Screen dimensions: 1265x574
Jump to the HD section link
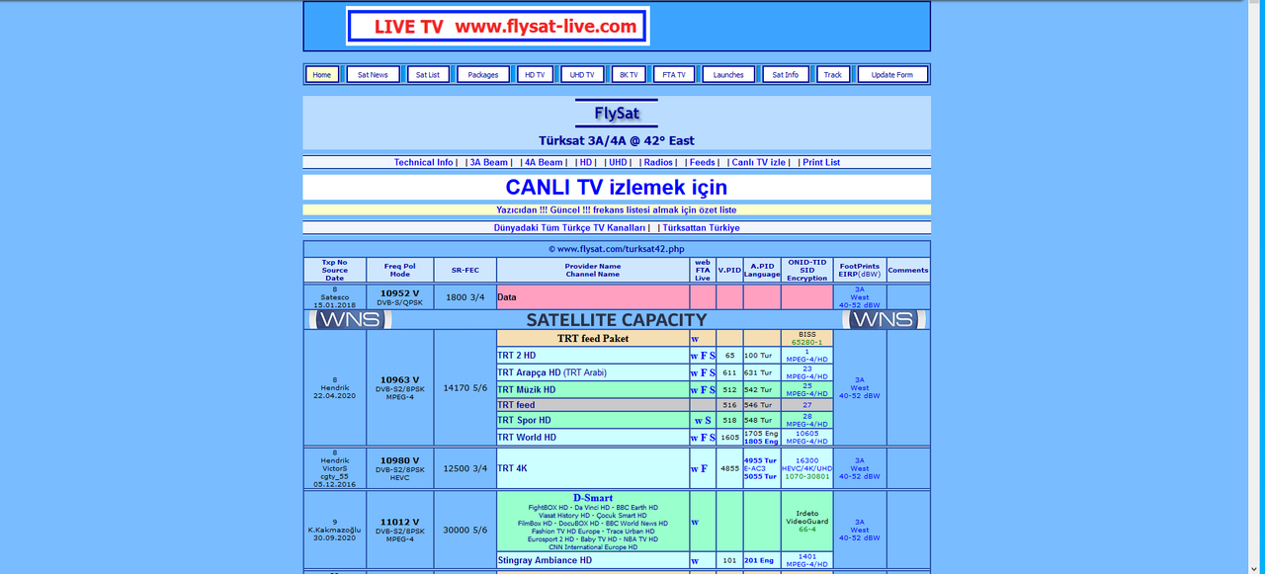point(586,162)
